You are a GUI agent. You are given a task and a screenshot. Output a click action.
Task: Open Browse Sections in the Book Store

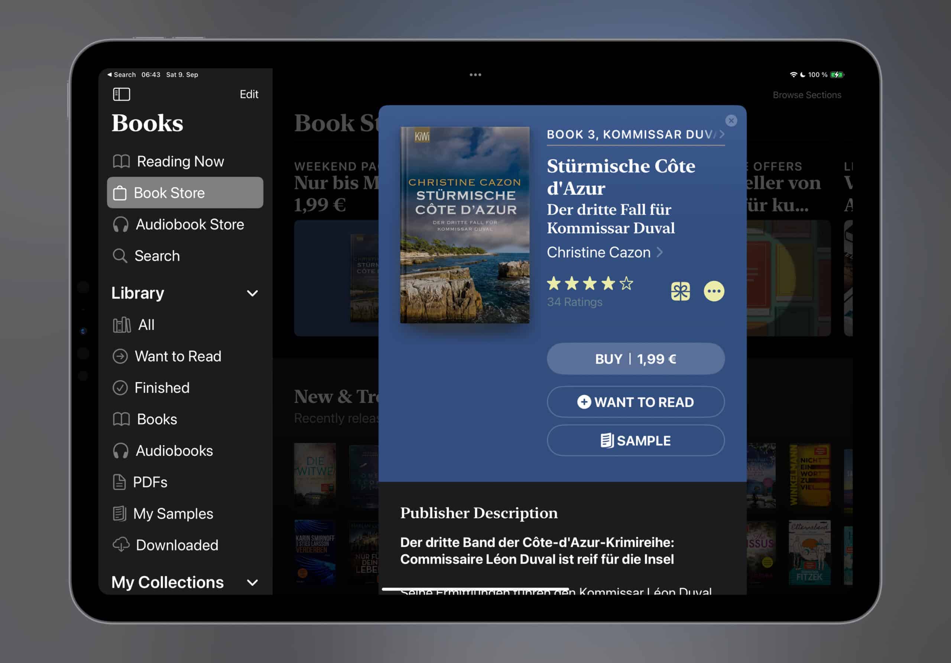click(806, 95)
